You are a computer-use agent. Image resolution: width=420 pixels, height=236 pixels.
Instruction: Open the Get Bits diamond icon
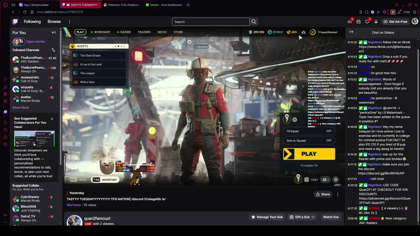point(376,22)
